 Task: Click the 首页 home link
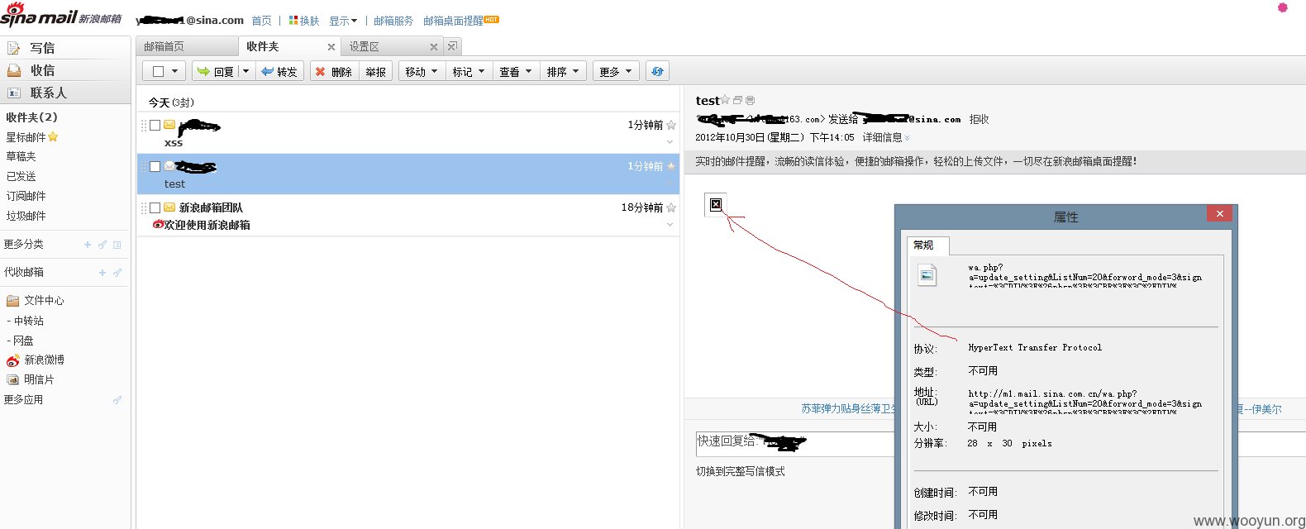tap(261, 21)
